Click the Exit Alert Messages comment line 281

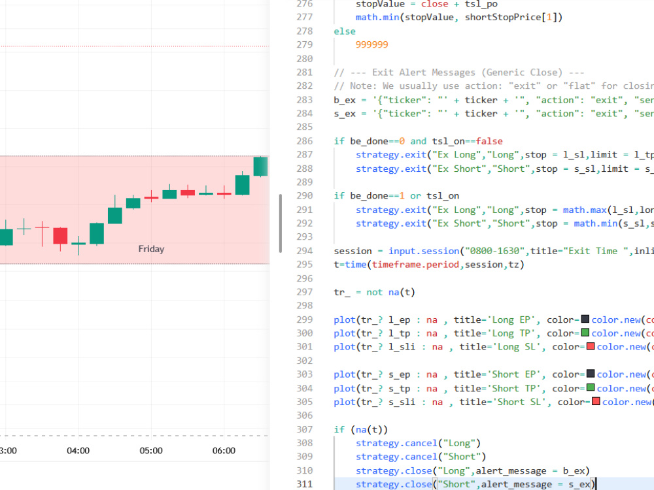(x=459, y=73)
